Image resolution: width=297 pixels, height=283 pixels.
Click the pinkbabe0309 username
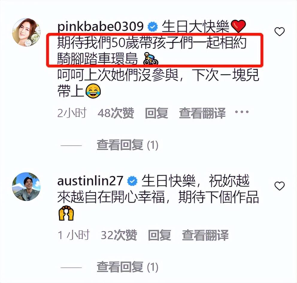click(x=100, y=26)
